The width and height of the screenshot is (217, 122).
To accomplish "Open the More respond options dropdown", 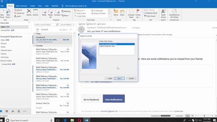I will pyautogui.click(x=65, y=16).
